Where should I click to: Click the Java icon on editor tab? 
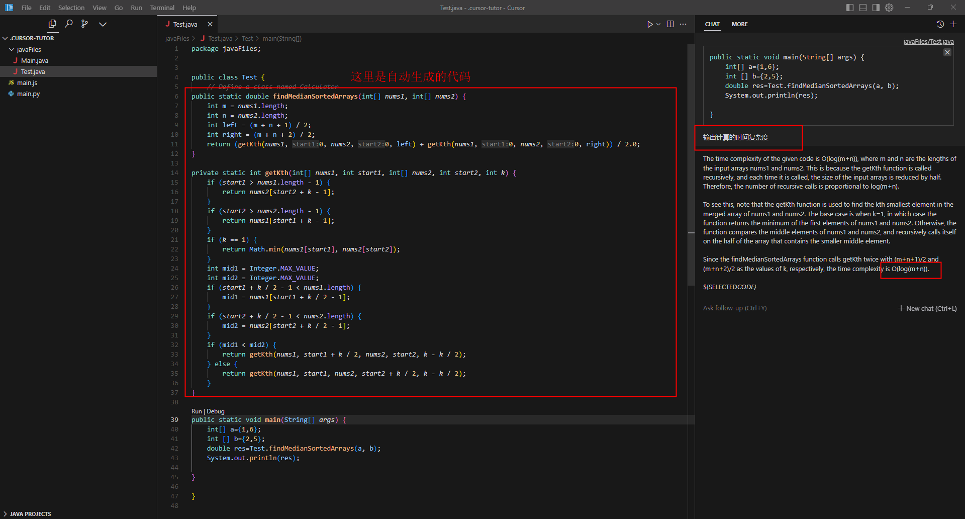[x=168, y=24]
